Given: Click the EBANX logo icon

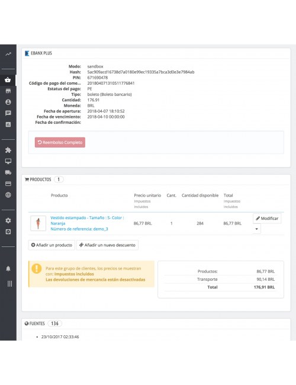Looking at the screenshot, I should pos(27,53).
